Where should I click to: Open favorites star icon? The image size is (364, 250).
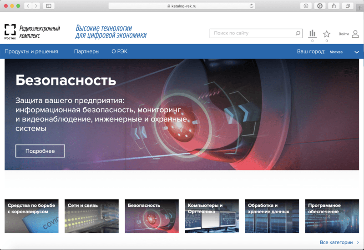click(x=327, y=34)
